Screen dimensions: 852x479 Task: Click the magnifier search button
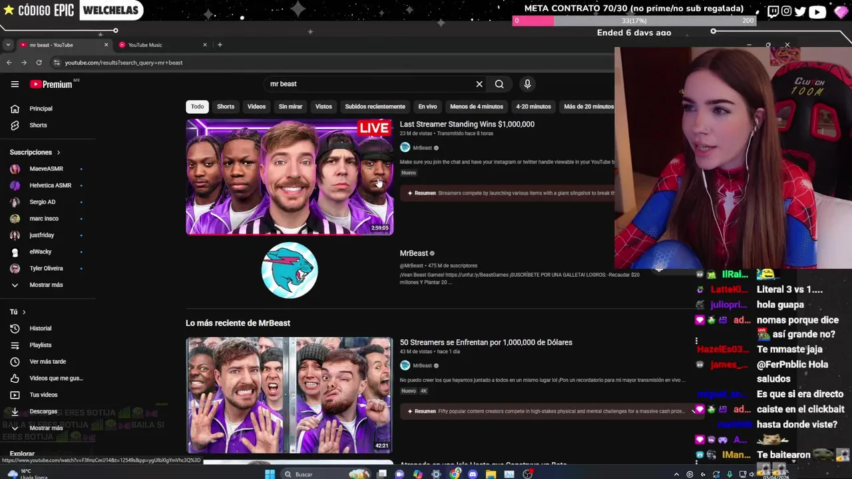499,84
